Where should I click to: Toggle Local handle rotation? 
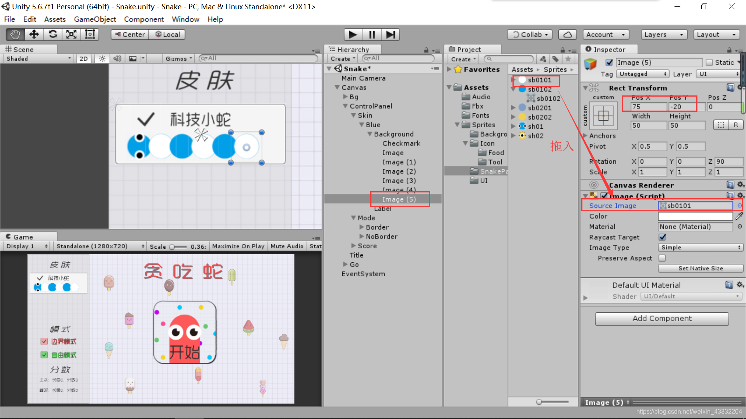(167, 35)
